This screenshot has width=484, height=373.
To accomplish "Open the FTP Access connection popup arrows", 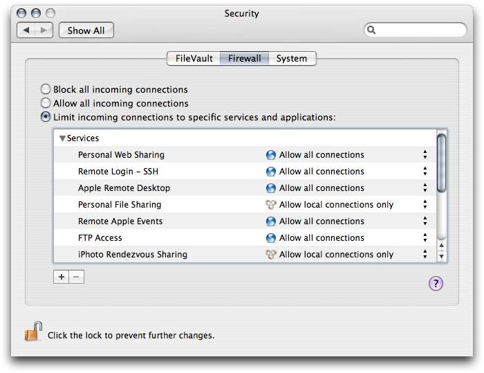I will 425,237.
